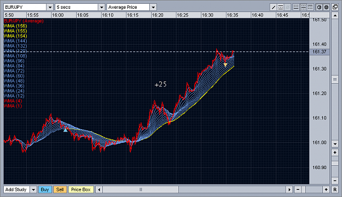The width and height of the screenshot is (342, 197).
Task: Select the WMA (108) legend entry
Action: (15, 56)
